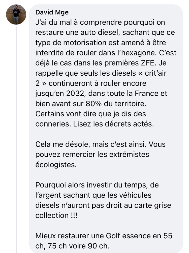This screenshot has height=253, width=189.
Task: Click the word 'écologistes.' in the comment
Action: click(56, 165)
